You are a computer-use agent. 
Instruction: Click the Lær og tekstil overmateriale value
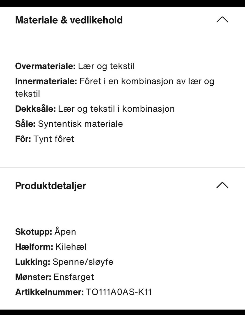[x=106, y=66]
